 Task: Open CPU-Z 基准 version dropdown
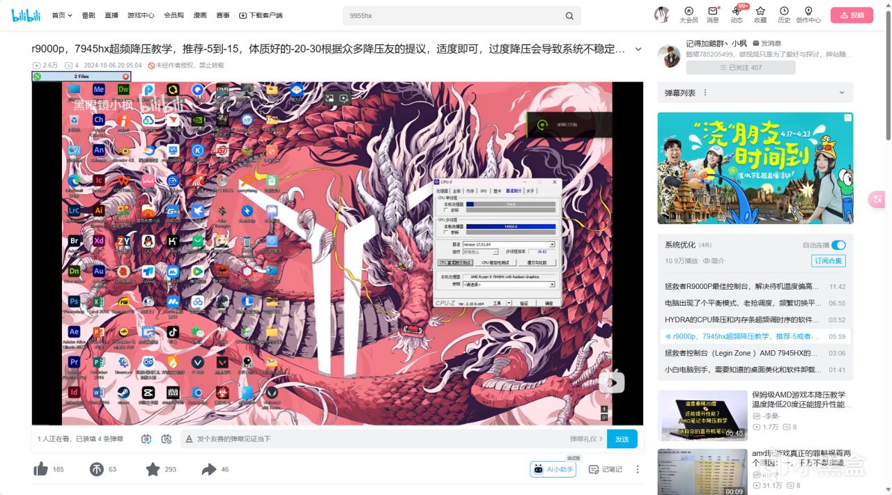point(552,244)
